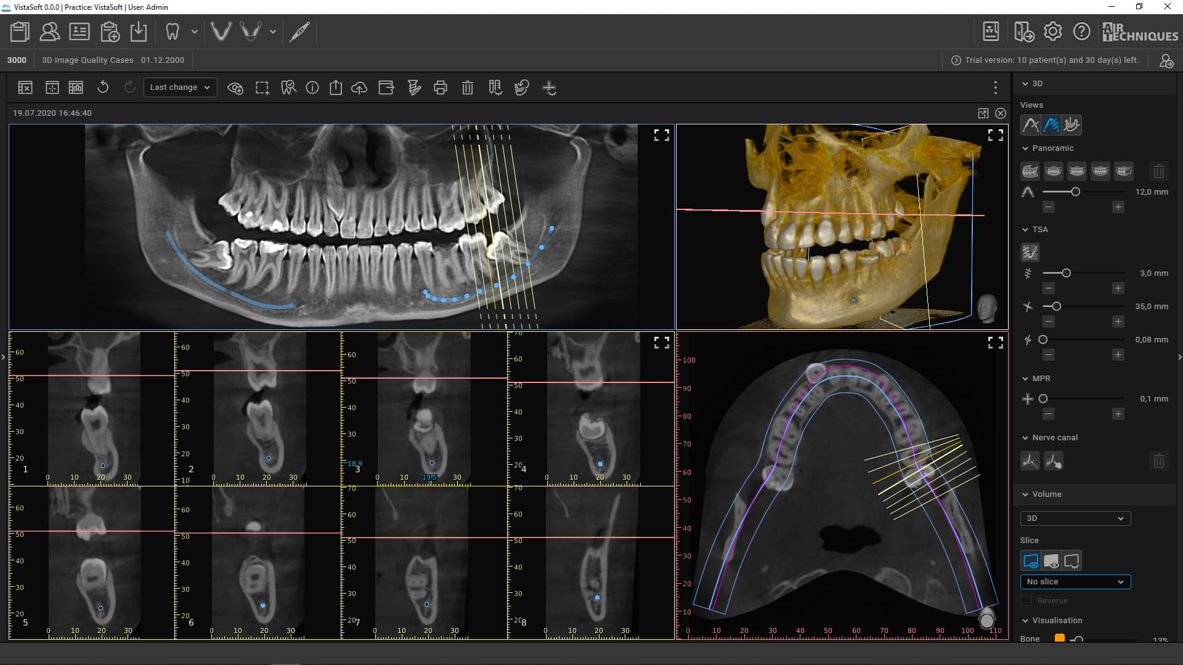1183x665 pixels.
Task: Maximize the 3D skull view with fullscreen icon
Action: click(x=995, y=135)
